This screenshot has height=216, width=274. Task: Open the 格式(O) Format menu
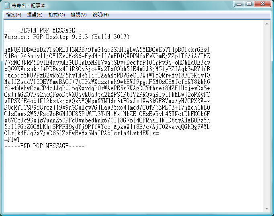click(x=56, y=15)
